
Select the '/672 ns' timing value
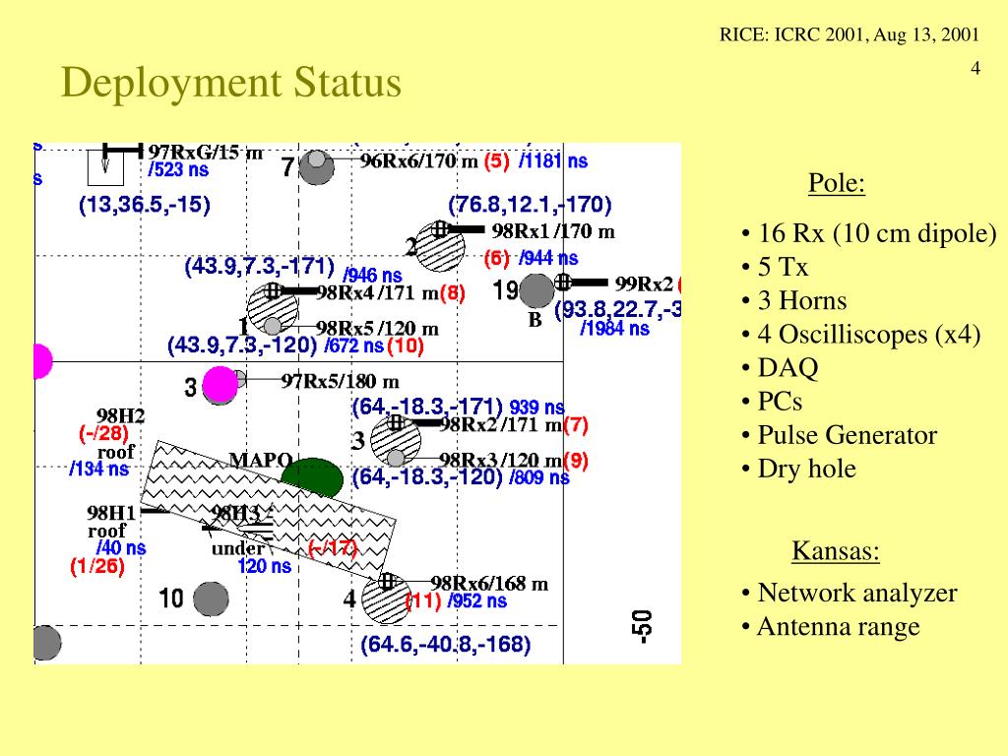pos(354,346)
